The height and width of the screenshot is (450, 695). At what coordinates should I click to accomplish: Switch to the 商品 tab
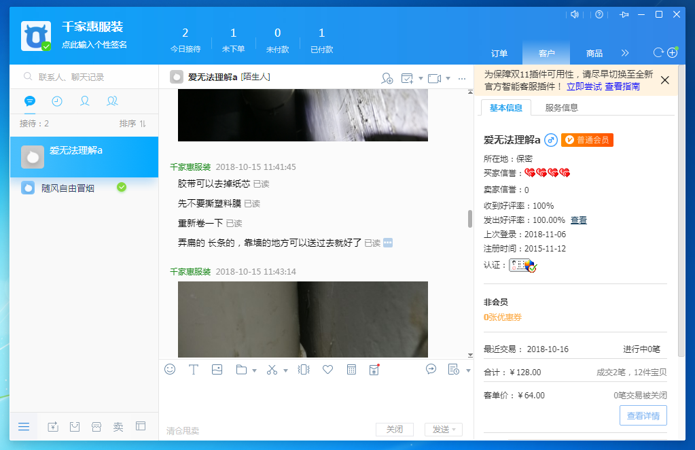(x=594, y=53)
